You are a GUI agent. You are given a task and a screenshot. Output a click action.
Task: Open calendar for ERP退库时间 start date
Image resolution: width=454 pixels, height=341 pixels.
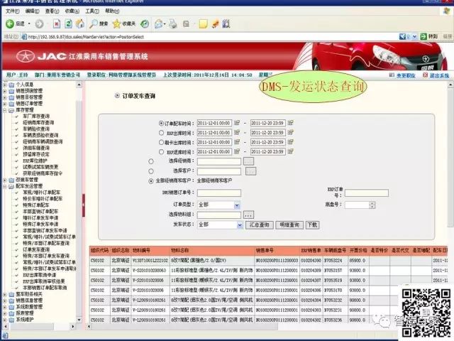[x=237, y=151]
